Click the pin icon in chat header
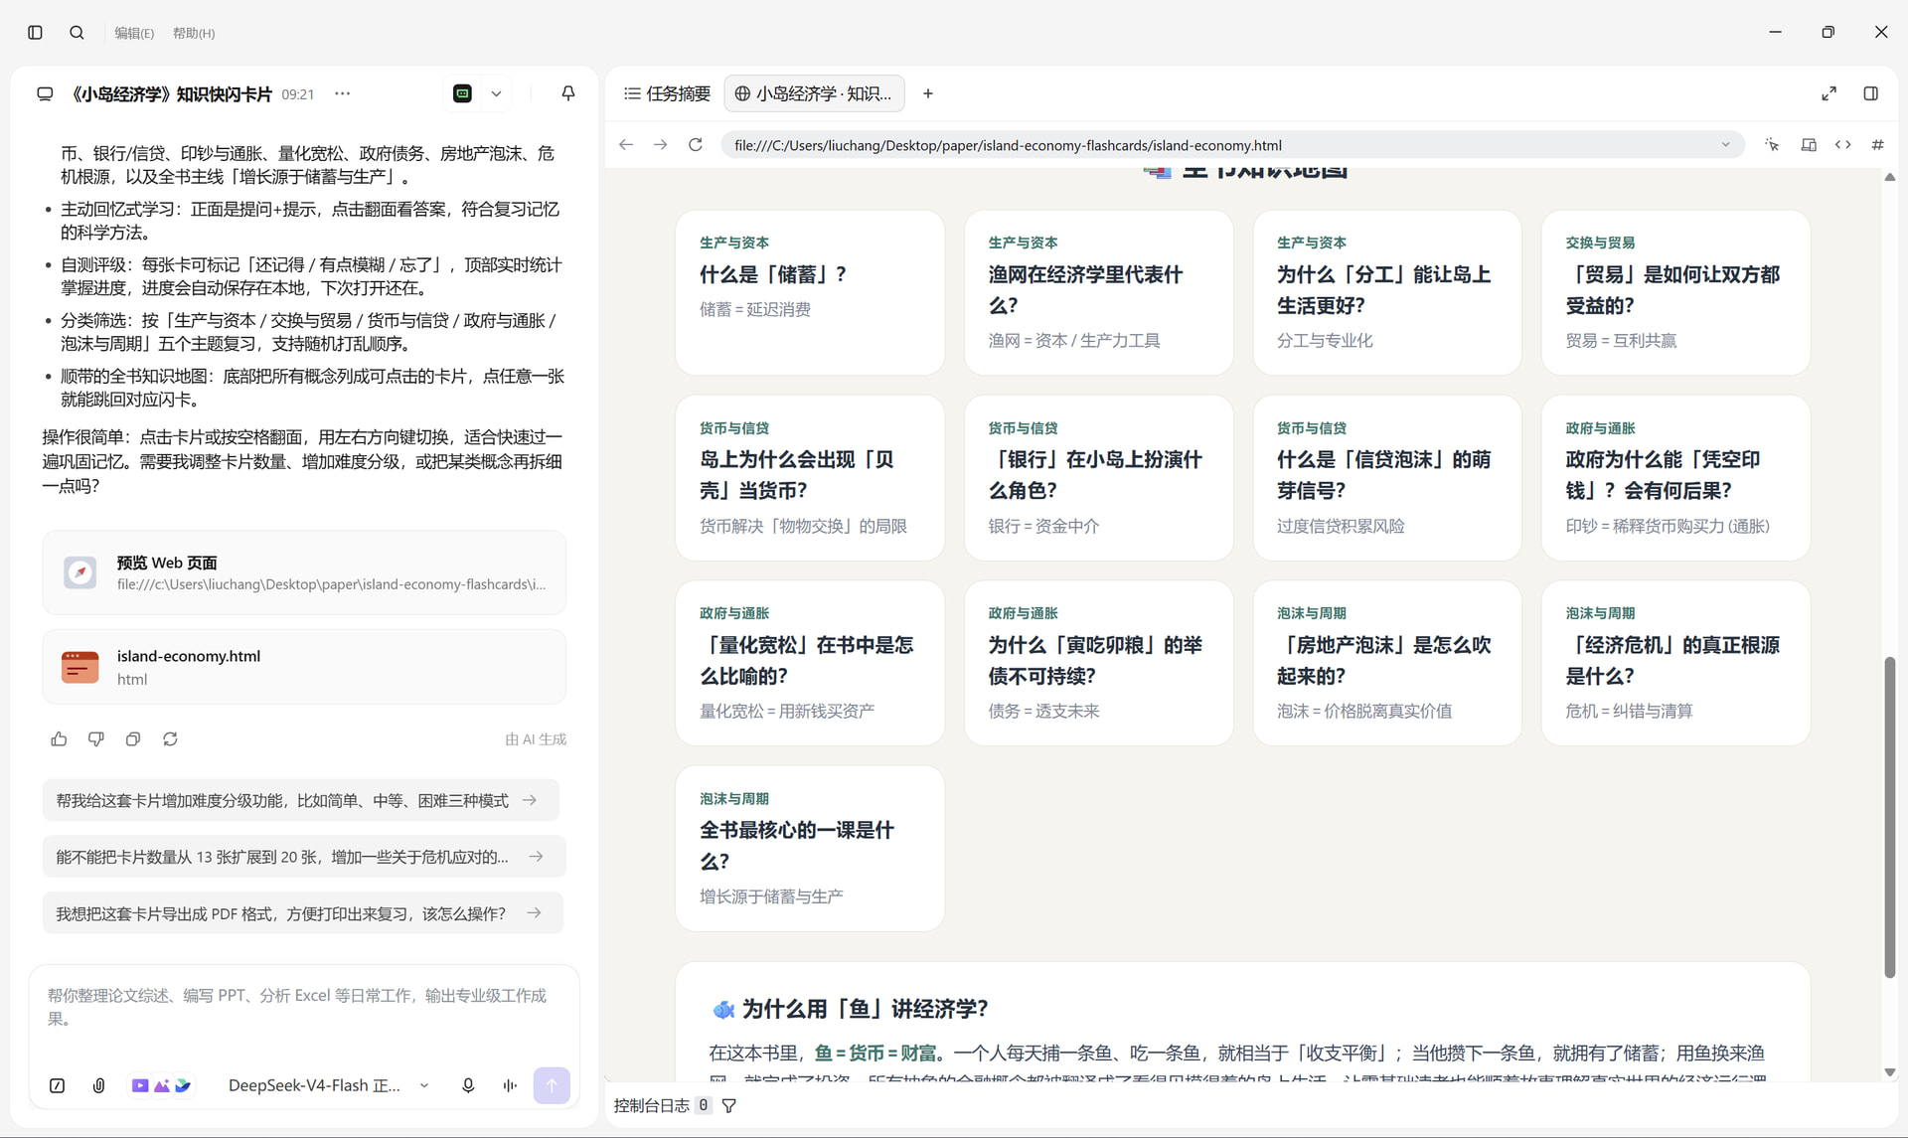 568,93
